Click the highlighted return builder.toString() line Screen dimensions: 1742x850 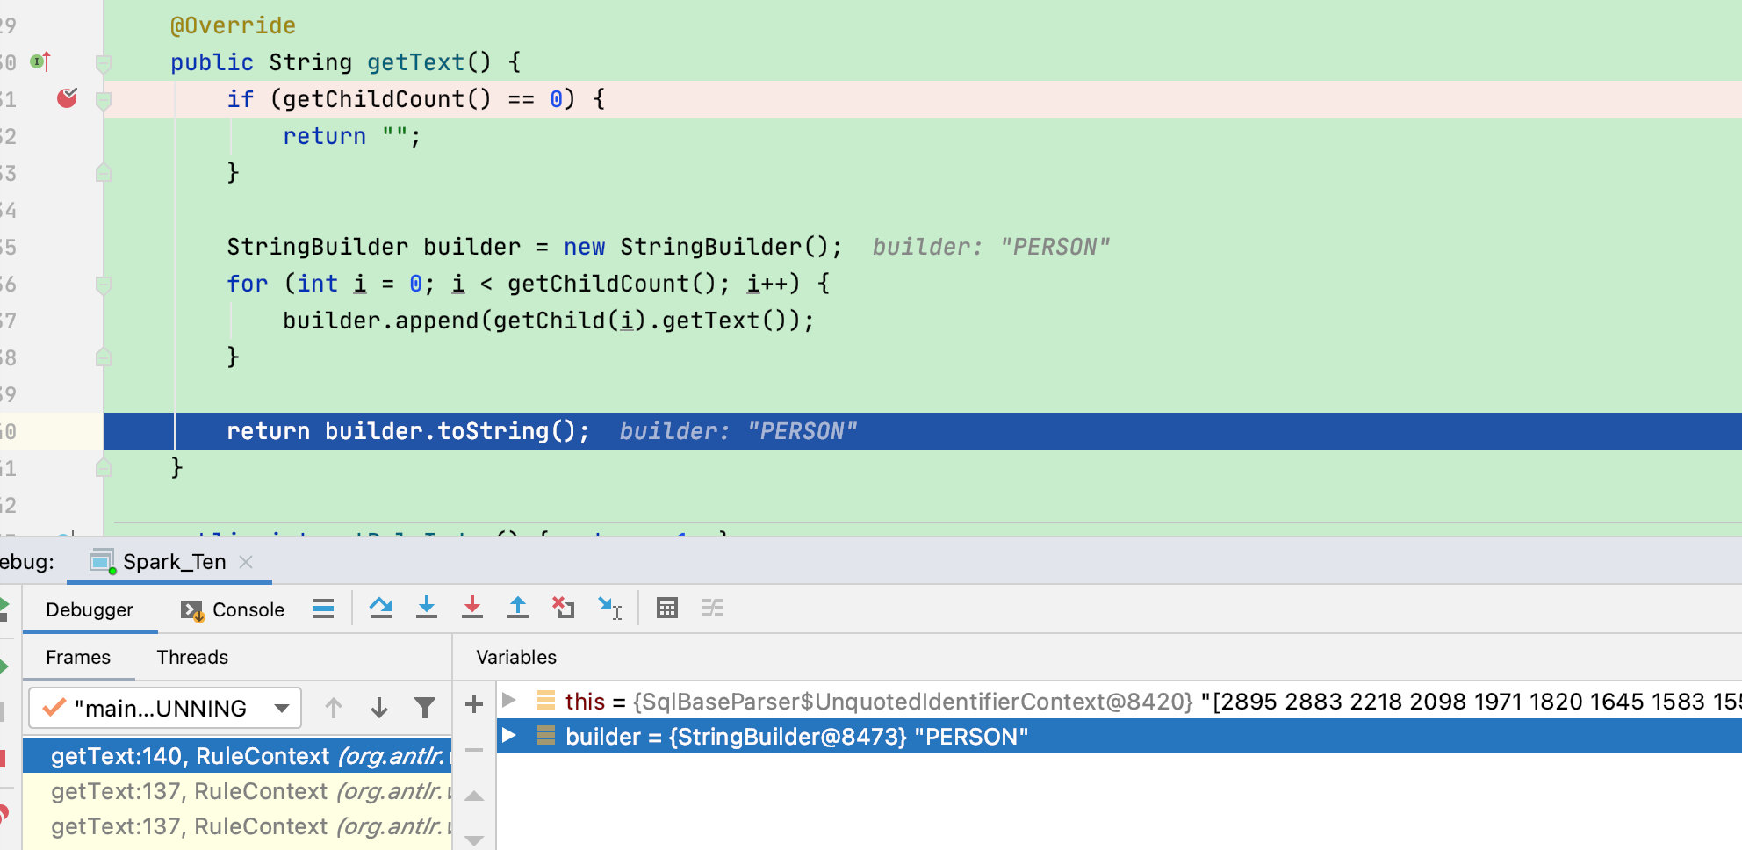coord(923,431)
